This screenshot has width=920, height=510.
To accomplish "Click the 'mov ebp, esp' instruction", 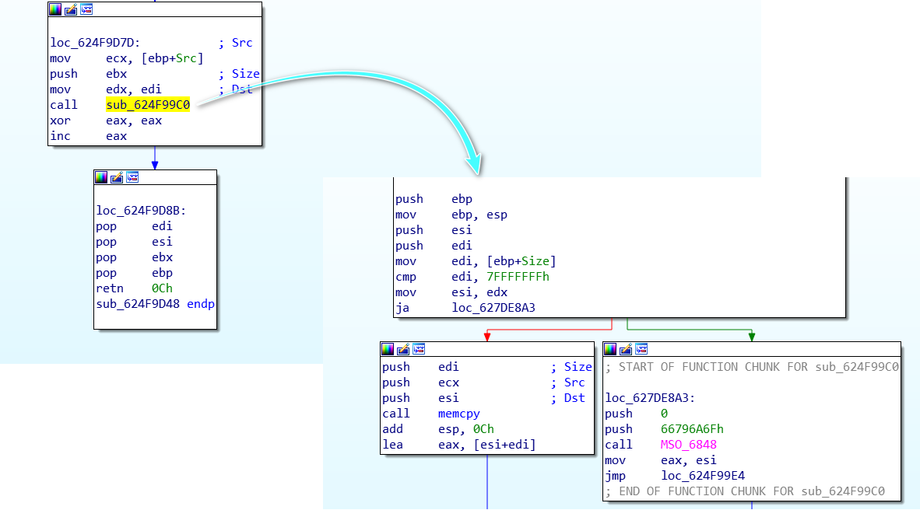I will tap(451, 215).
